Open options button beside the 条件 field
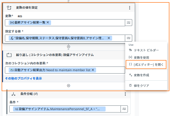Viewport: 177px width, 116px height. pos(124,109)
